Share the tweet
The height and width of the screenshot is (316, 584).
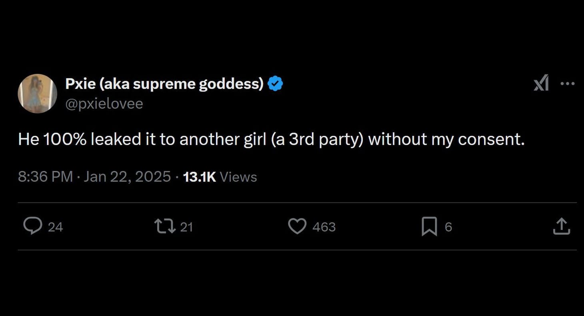[562, 226]
